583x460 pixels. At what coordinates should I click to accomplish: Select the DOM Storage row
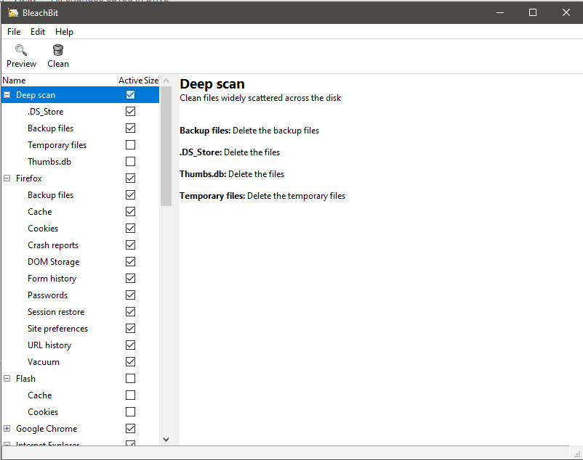click(80, 262)
